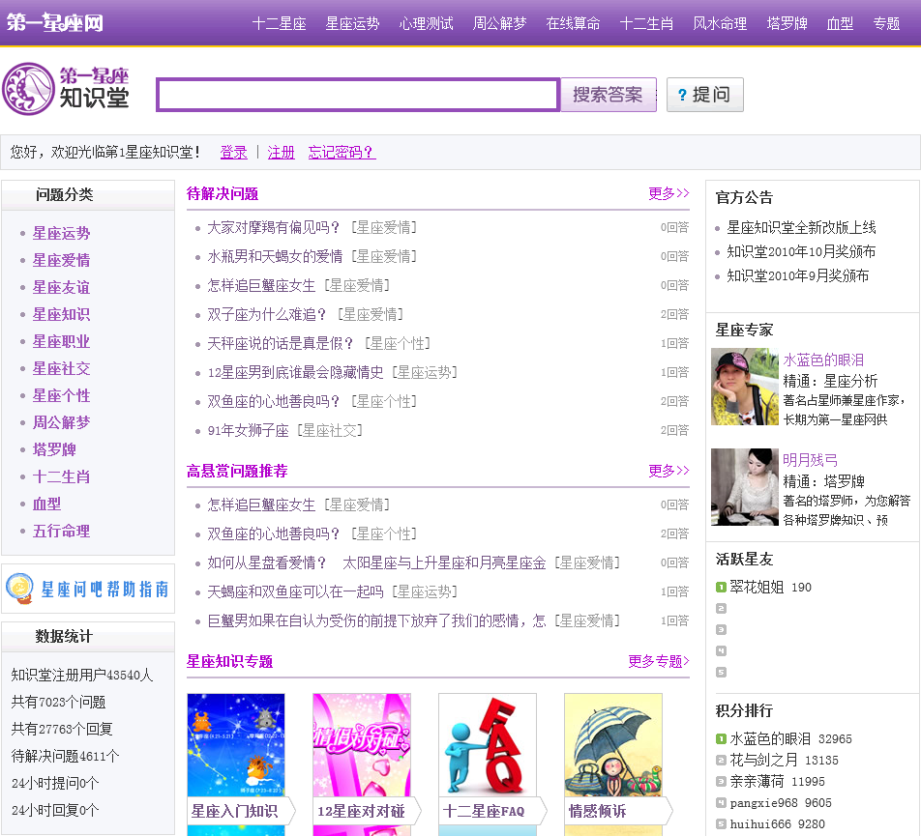Open 十二生肖 in top navigation bar
This screenshot has width=921, height=836.
tap(646, 23)
